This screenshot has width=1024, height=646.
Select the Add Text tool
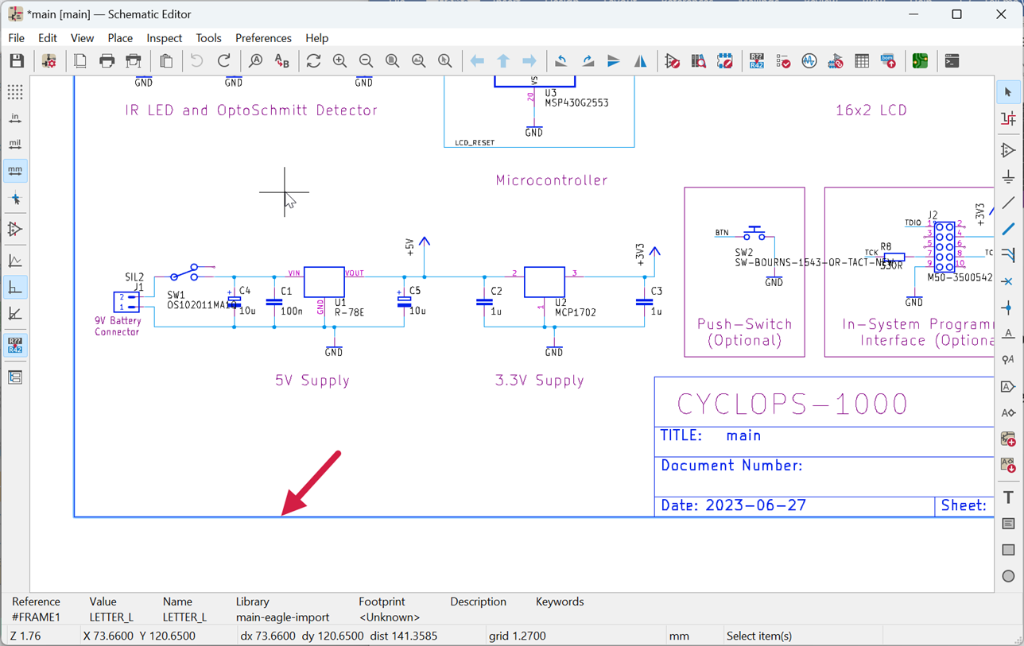(x=1008, y=497)
